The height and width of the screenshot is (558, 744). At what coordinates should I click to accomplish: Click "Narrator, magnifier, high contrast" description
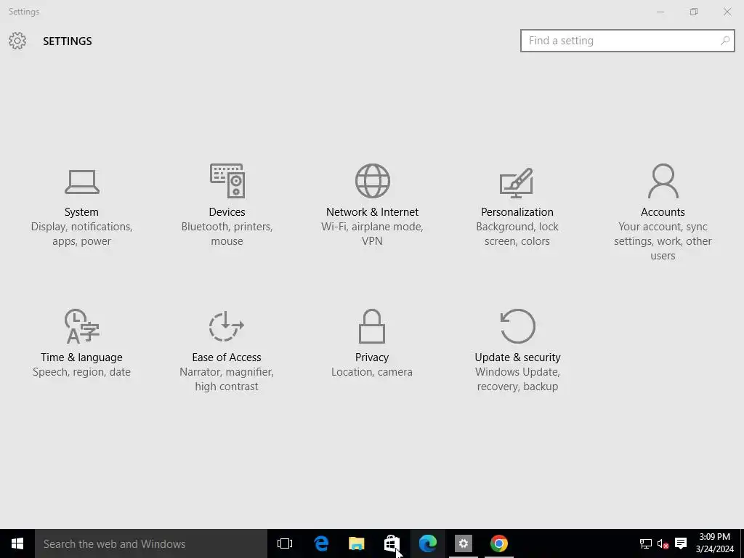tap(227, 379)
